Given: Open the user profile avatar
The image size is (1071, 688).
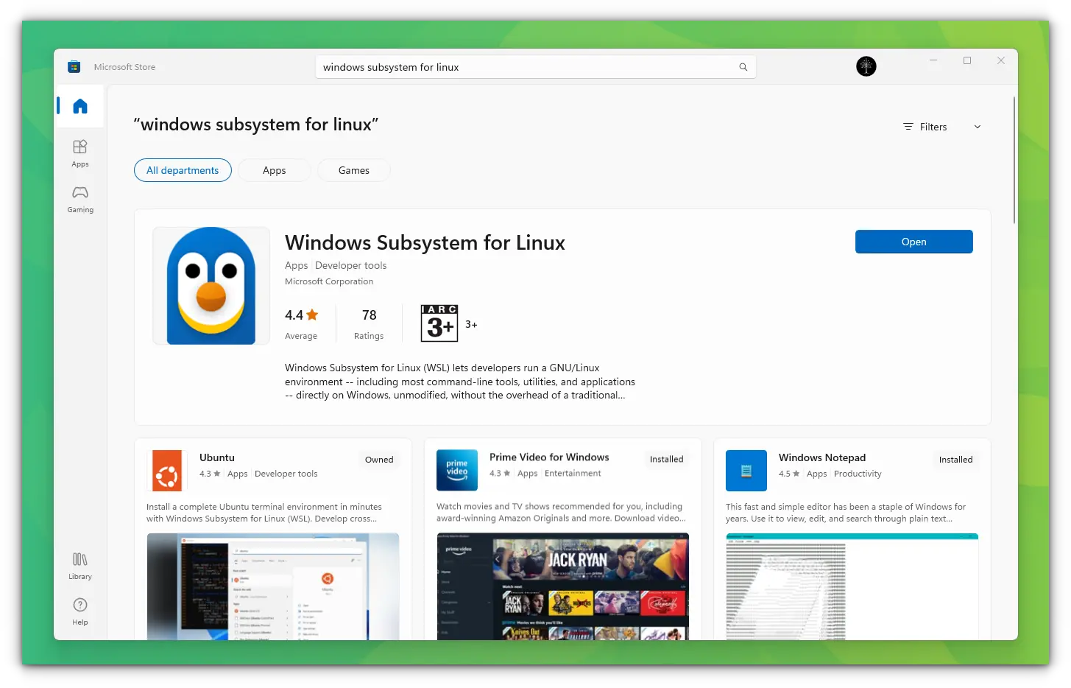Looking at the screenshot, I should pos(866,66).
